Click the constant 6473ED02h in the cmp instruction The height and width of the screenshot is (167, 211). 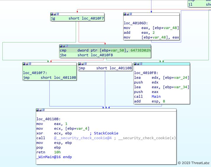141,51
